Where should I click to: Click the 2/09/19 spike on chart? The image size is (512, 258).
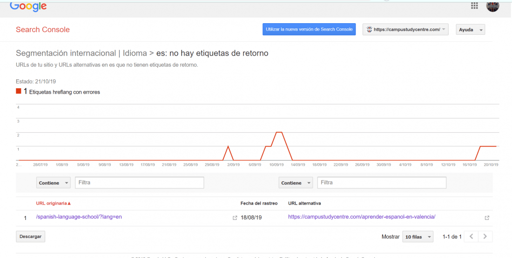tap(228, 147)
